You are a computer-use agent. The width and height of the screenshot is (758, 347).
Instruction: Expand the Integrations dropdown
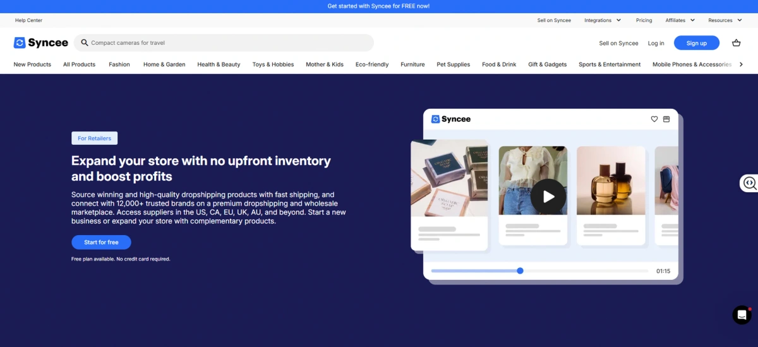[x=603, y=20]
